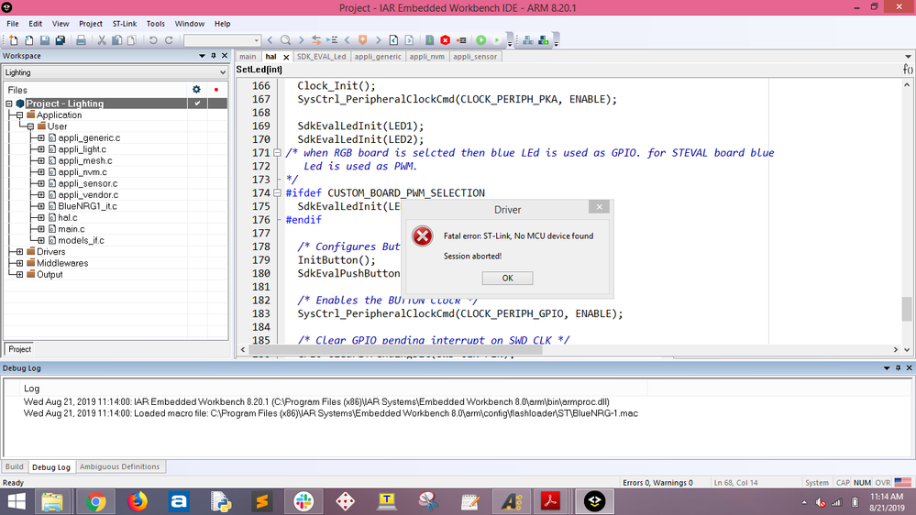The image size is (916, 515).
Task: Select BlueNRG1_it.c in file tree
Action: [87, 206]
